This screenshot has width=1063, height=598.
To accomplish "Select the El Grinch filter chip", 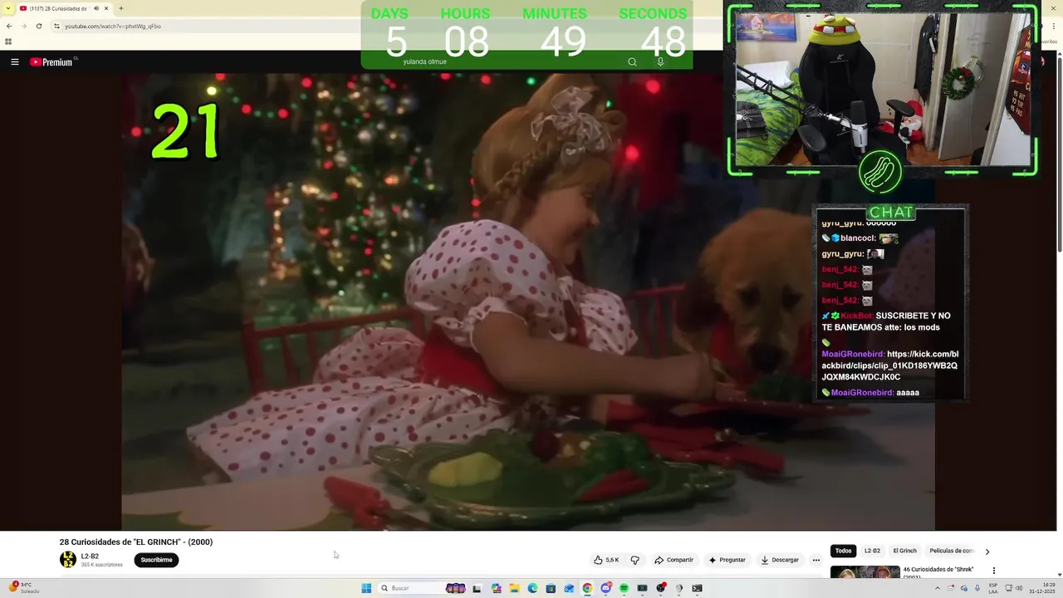I will click(904, 551).
